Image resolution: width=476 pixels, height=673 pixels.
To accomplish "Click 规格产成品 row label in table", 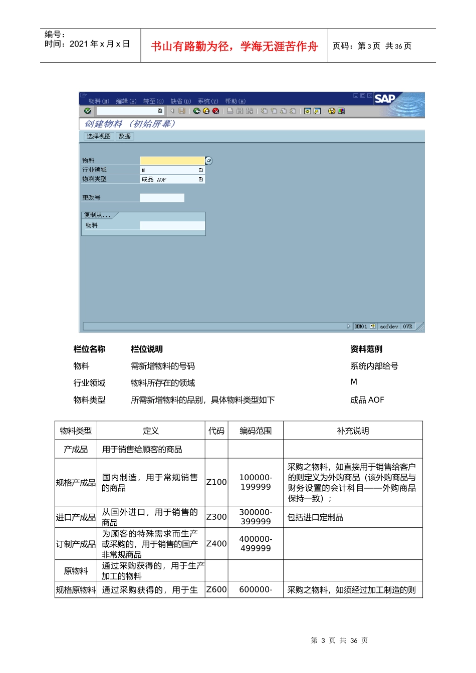I will tap(76, 483).
